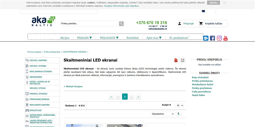Go to first page with « button
The width and height of the screenshot is (255, 127).
tap(111, 97)
